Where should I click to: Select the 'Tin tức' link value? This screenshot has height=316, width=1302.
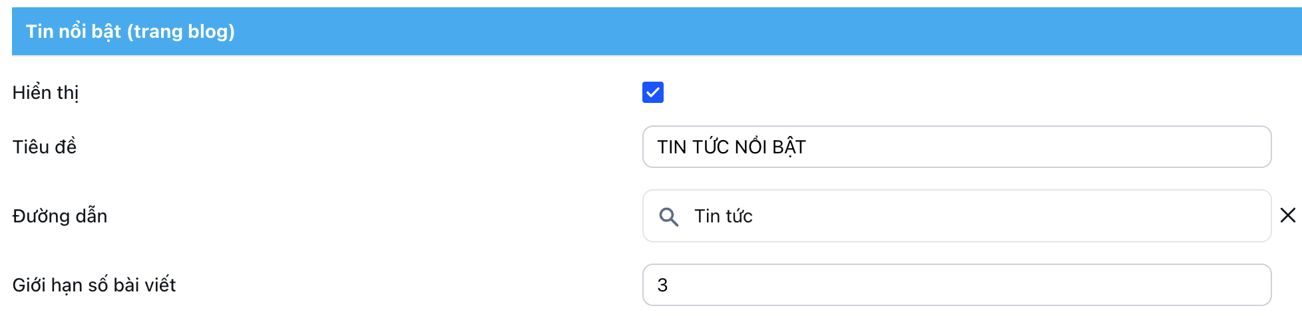(723, 216)
